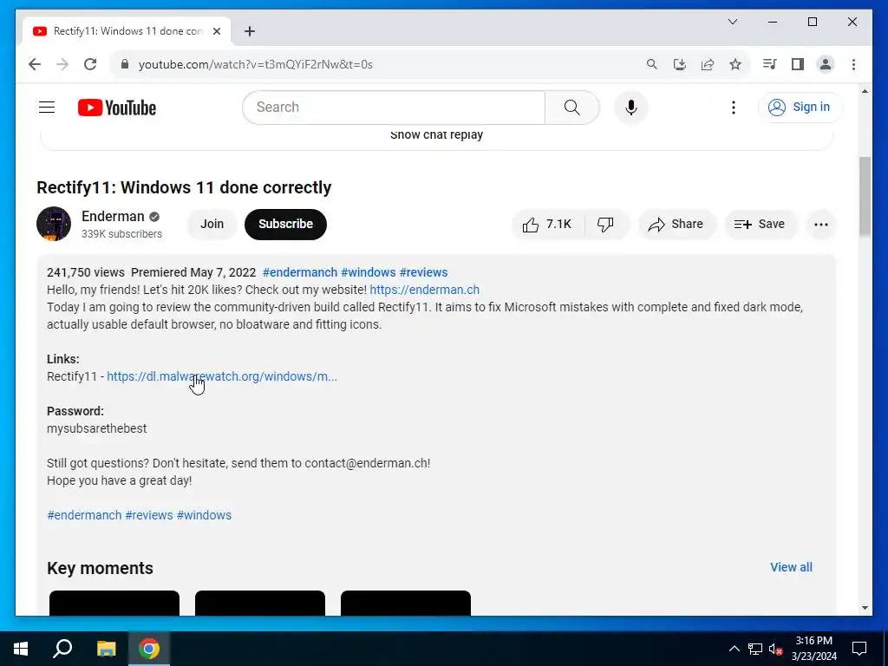The height and width of the screenshot is (666, 888).
Task: Join the Enderman channel membership
Action: point(212,225)
